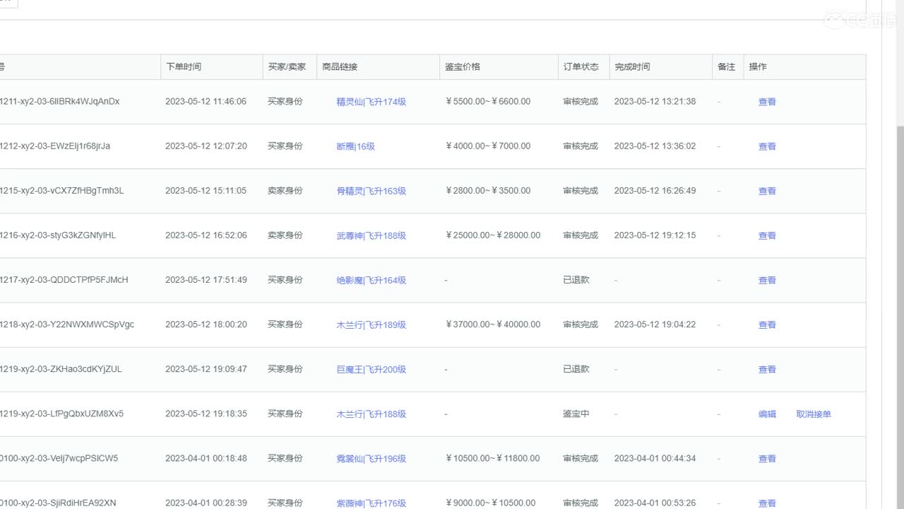The width and height of the screenshot is (904, 509).
Task: Click completion time 2023-05-12 19:04:22
Action: (x=655, y=324)
